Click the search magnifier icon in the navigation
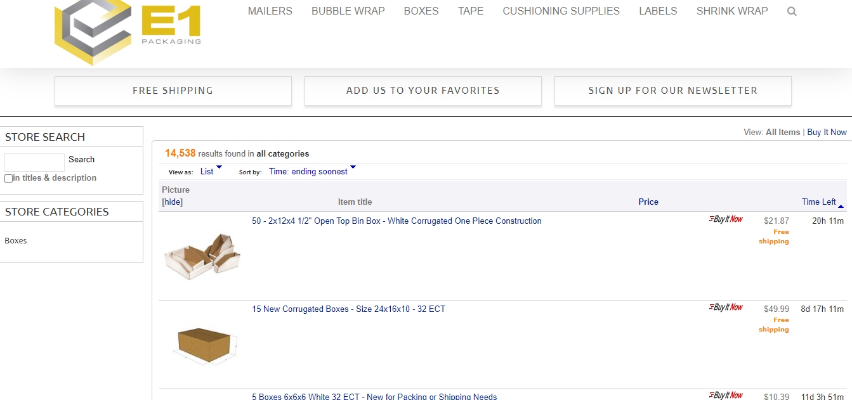This screenshot has height=400, width=852. [x=791, y=11]
